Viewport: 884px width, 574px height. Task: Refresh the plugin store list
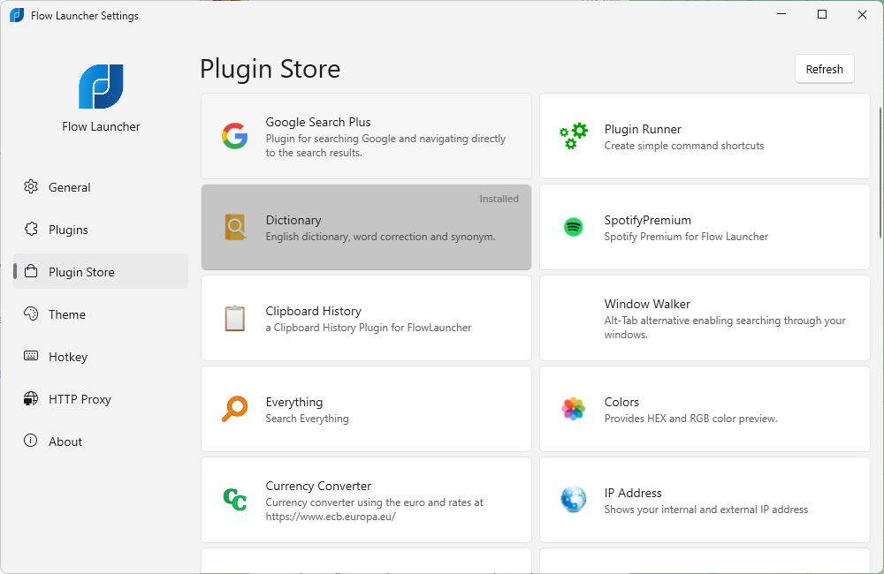coord(824,69)
